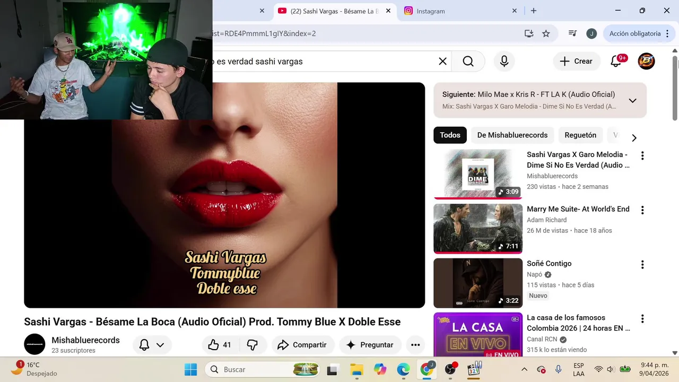679x382 pixels.
Task: Open Media Player Classic taskbar icon
Action: pyautogui.click(x=474, y=369)
